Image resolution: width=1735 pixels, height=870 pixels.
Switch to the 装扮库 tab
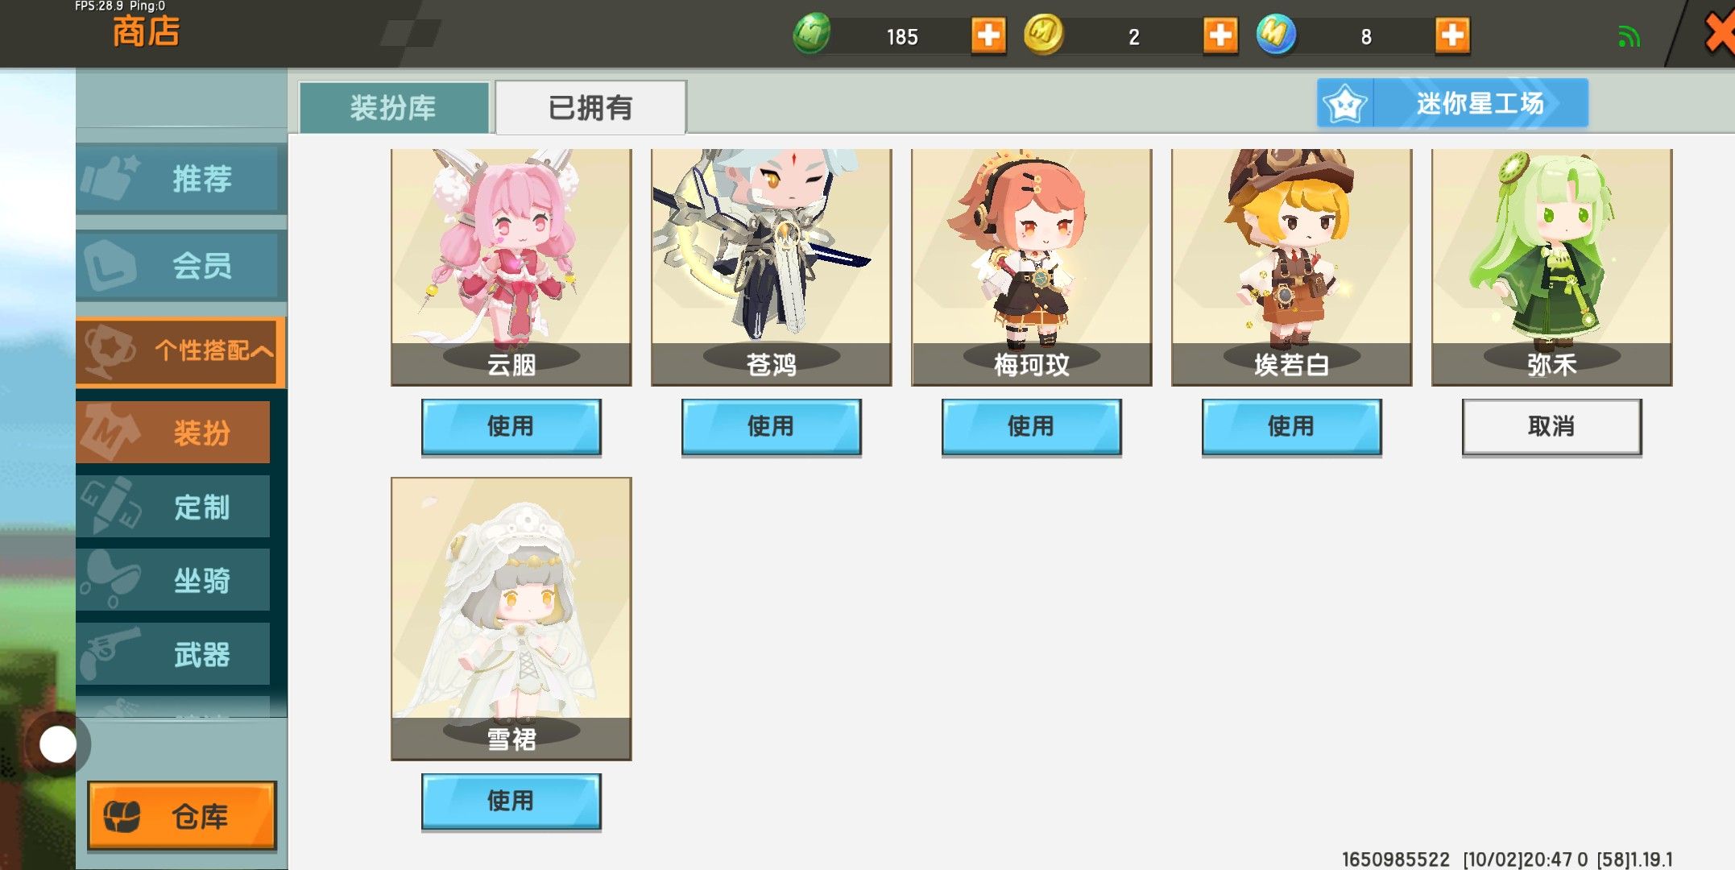point(394,107)
